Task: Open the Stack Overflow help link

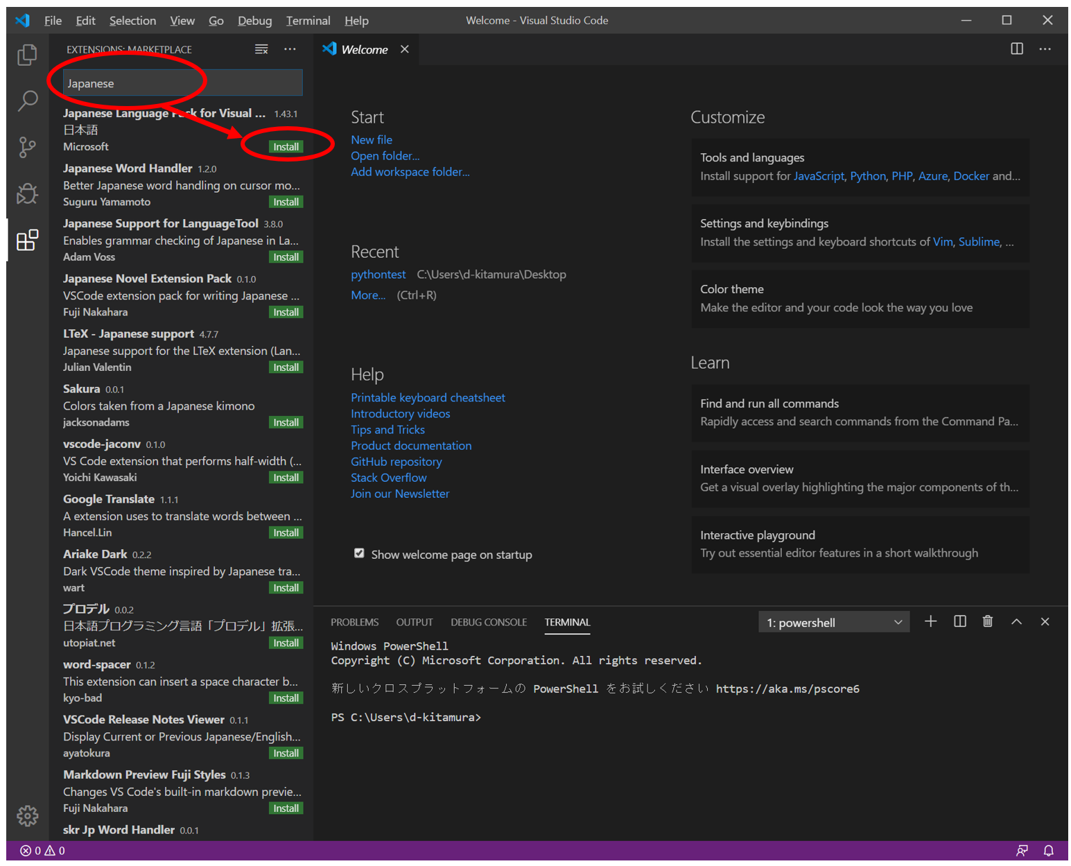Action: 388,478
